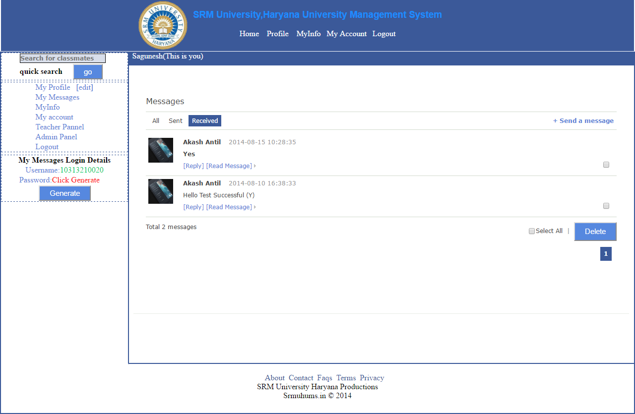Screen dimensions: 635x414
Task: Click the Send a message link
Action: [x=583, y=120]
